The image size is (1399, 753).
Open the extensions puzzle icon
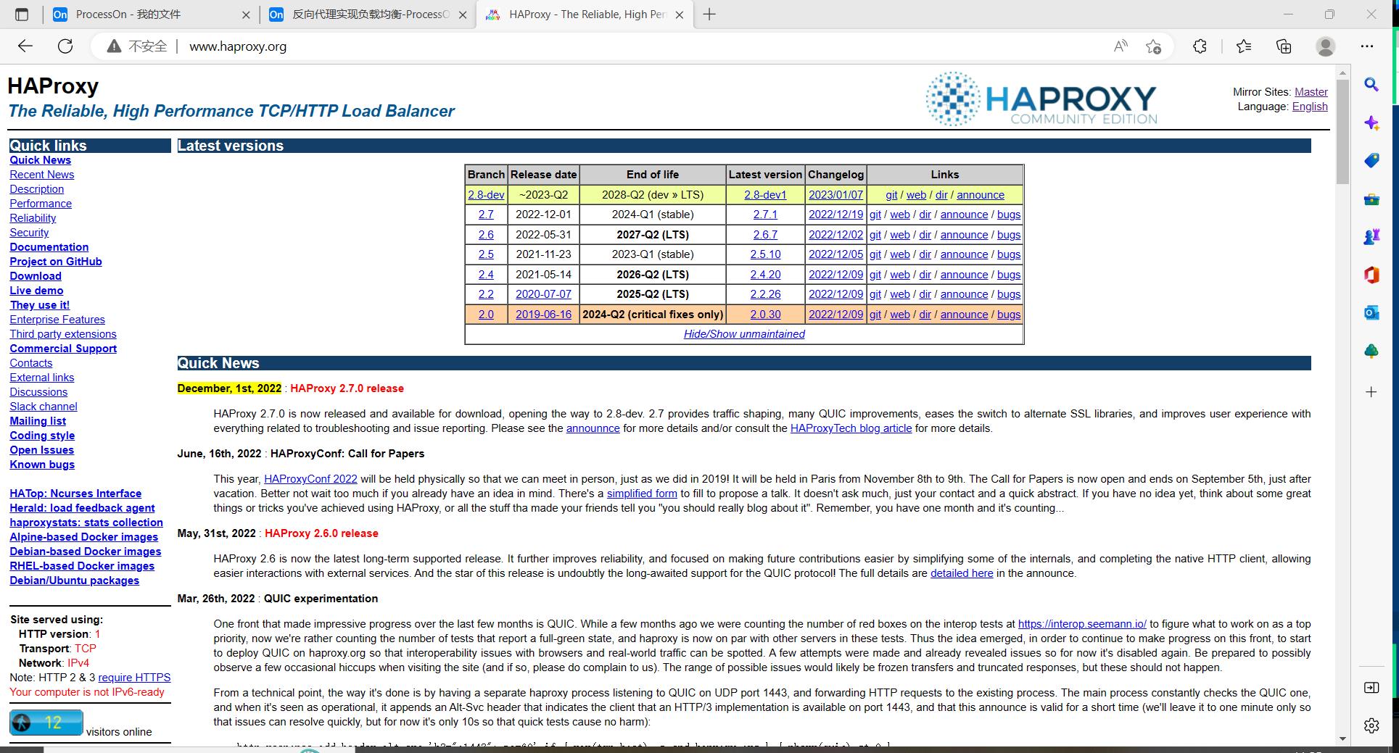1200,46
